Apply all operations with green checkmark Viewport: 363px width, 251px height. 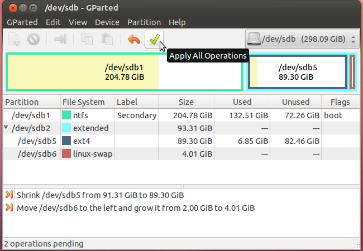point(154,39)
